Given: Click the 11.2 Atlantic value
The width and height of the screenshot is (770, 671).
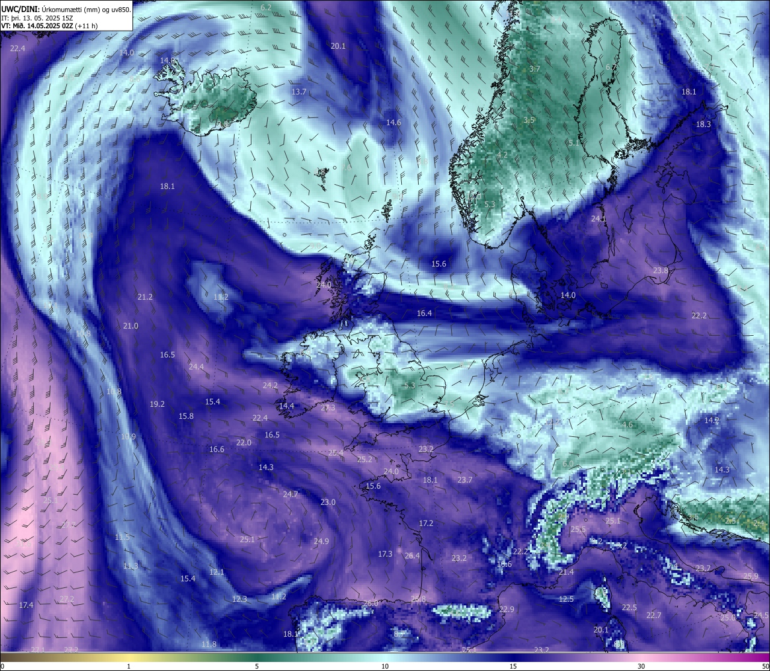Looking at the screenshot, I should tap(221, 297).
